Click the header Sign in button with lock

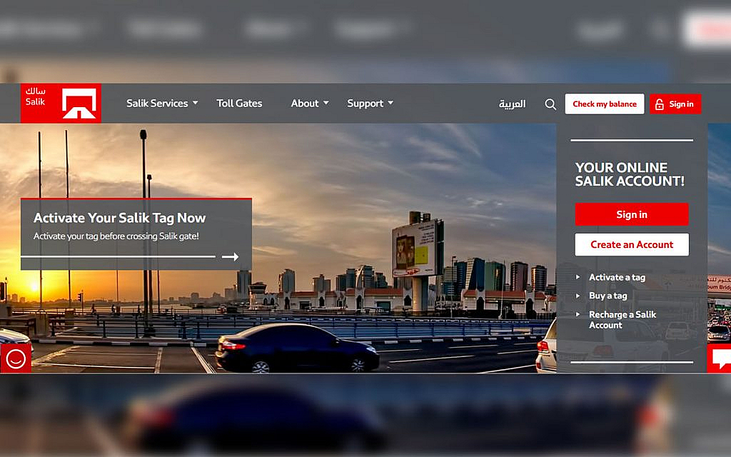pyautogui.click(x=675, y=104)
